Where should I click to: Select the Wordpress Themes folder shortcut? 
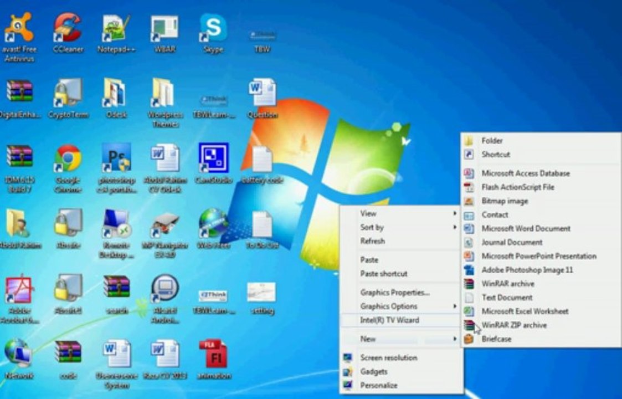tap(165, 103)
